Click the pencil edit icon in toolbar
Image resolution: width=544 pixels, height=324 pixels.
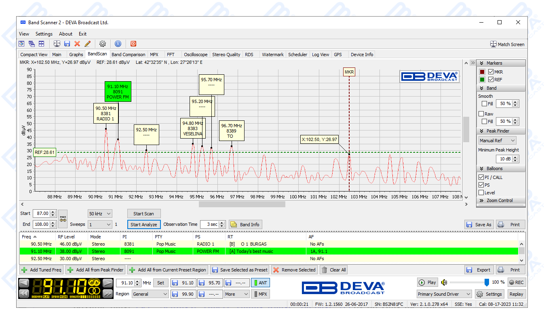pyautogui.click(x=87, y=44)
